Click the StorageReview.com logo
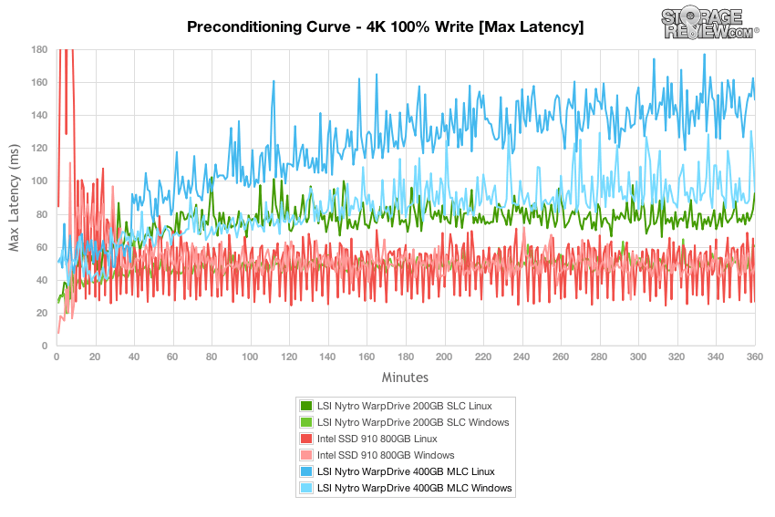This screenshot has width=775, height=517. pos(709,23)
